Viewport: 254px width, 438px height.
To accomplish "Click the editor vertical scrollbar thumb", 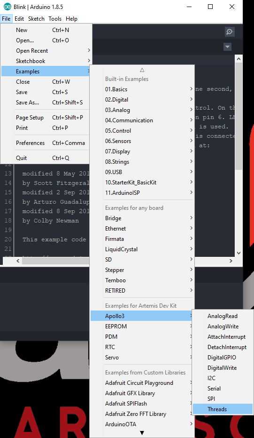I will [x=239, y=116].
